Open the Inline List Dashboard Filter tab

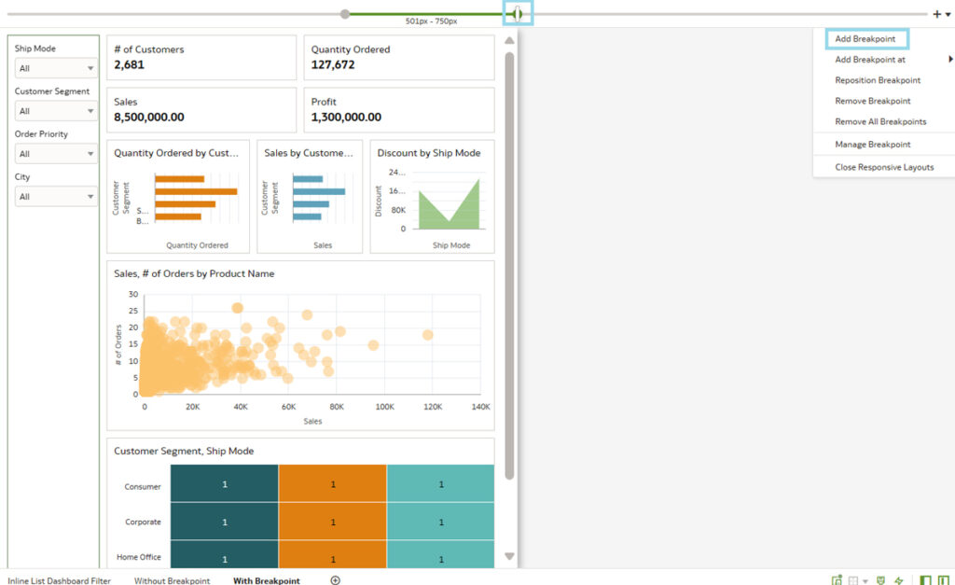(x=59, y=580)
